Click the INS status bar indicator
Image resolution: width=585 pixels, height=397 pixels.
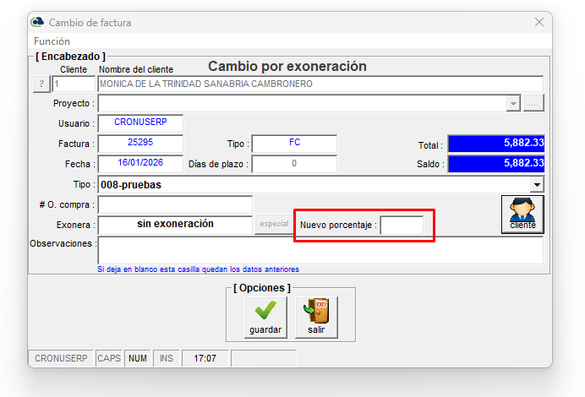pyautogui.click(x=167, y=358)
